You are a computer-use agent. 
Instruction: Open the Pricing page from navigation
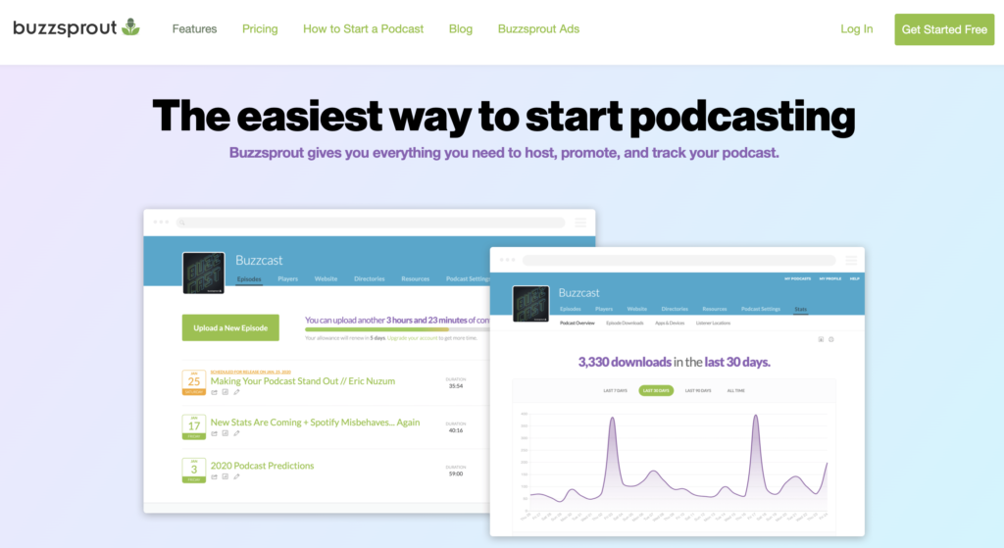pyautogui.click(x=260, y=29)
